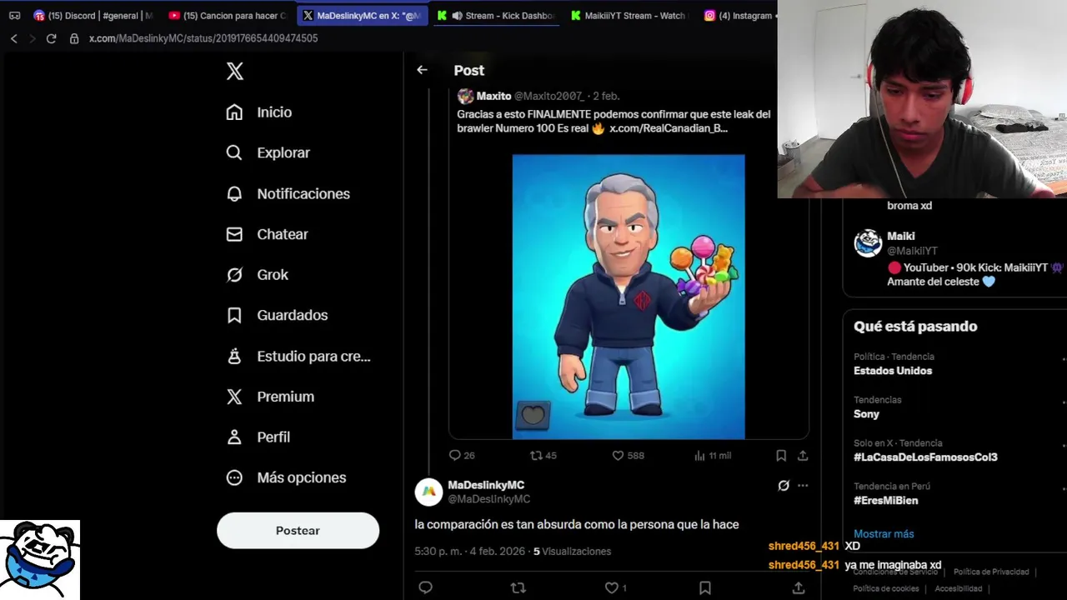Repost MaDeslinkyMC's reply
Image resolution: width=1067 pixels, height=600 pixels.
(x=518, y=587)
